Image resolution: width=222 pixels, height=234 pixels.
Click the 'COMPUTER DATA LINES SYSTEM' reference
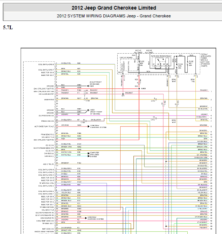pos(94,155)
